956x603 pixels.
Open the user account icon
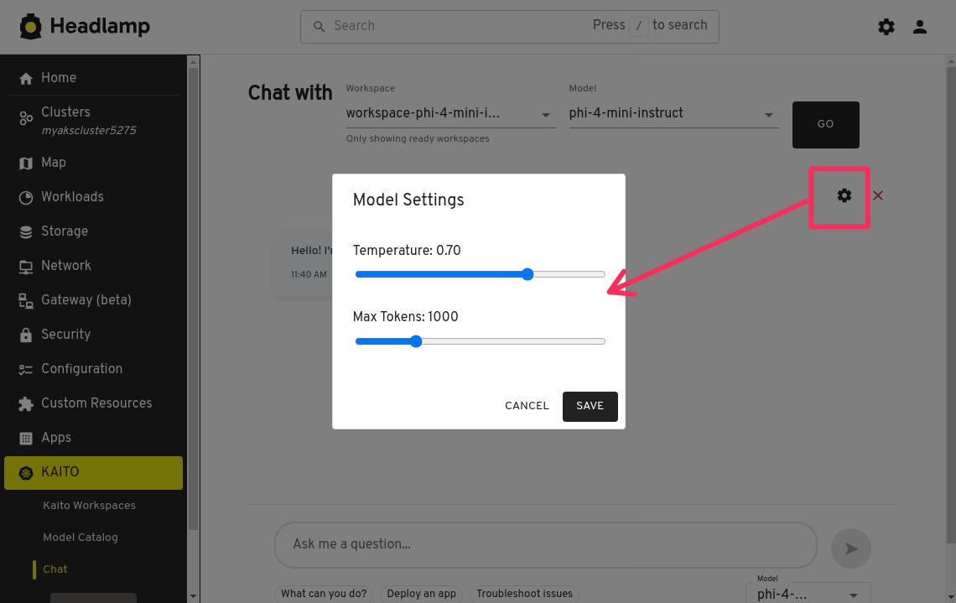coord(920,27)
